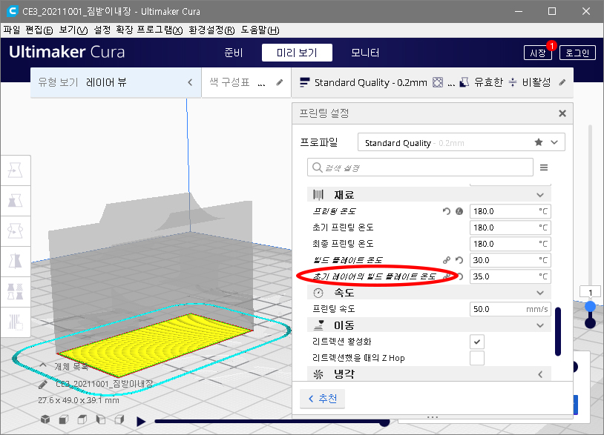This screenshot has height=435, width=604.
Task: Open the 확장 프로그램 menu
Action: [149, 30]
